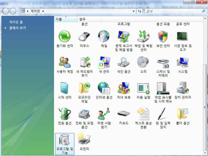Click the vertical scrollbar thumb

(205, 107)
